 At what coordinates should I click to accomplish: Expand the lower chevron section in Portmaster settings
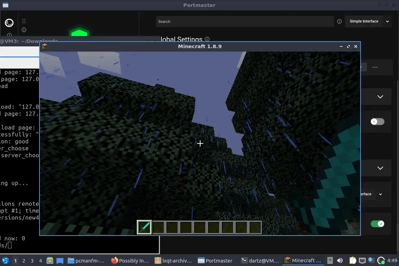(380, 168)
